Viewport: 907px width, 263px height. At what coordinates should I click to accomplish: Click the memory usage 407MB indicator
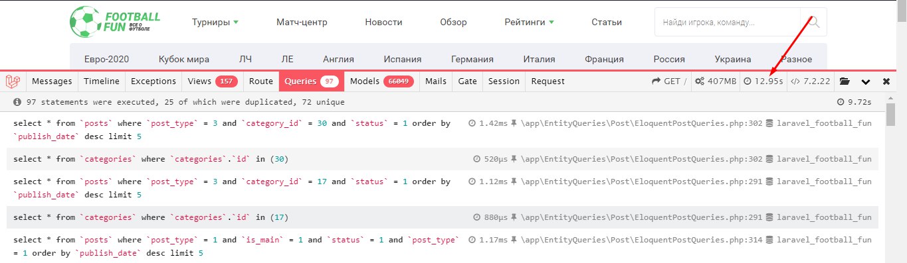tap(716, 81)
